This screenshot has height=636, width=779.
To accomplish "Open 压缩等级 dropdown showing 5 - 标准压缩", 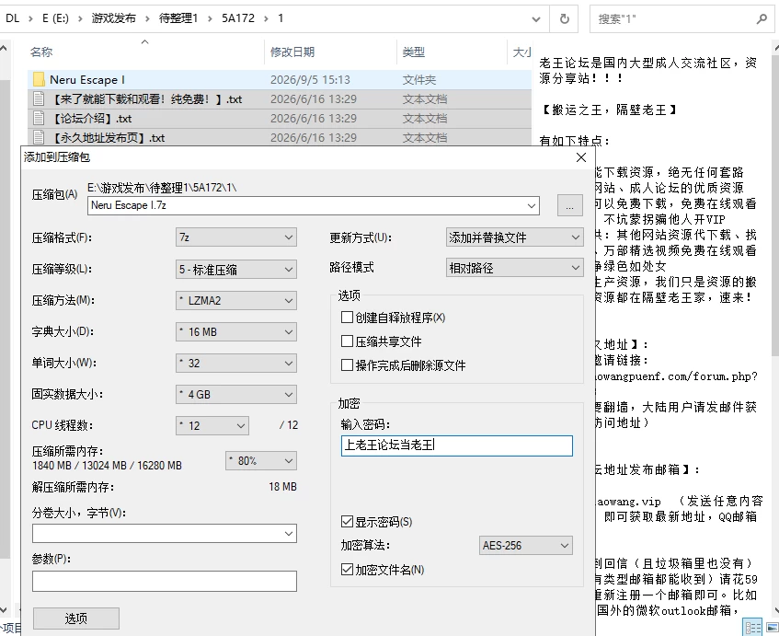I will point(236,269).
